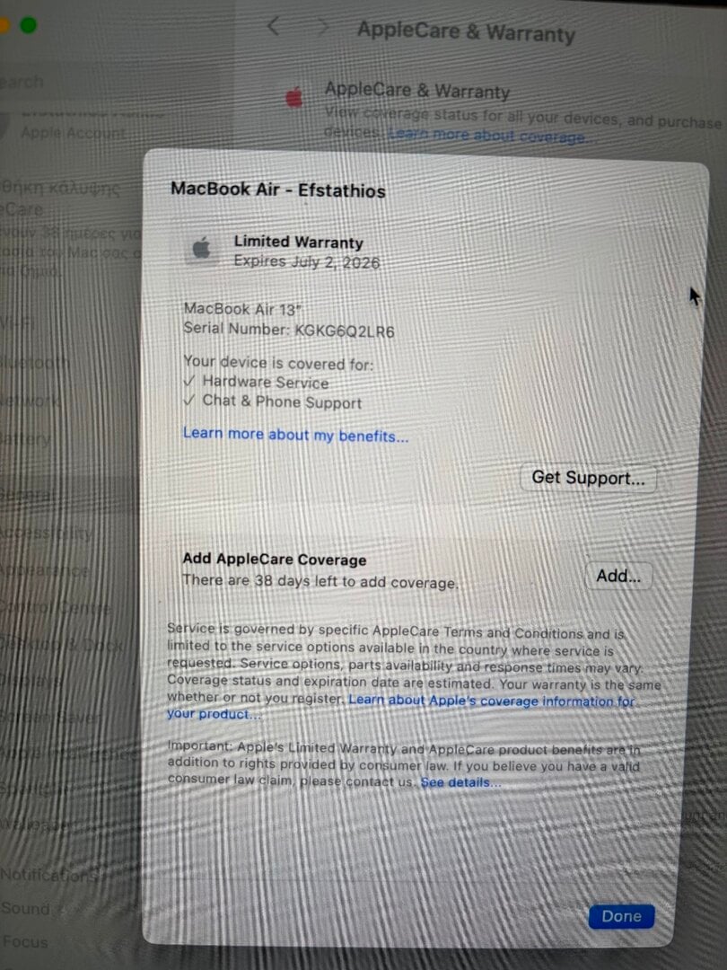Open Learn about Apple's coverage information link
Screen dimensions: 727x970
click(x=401, y=706)
